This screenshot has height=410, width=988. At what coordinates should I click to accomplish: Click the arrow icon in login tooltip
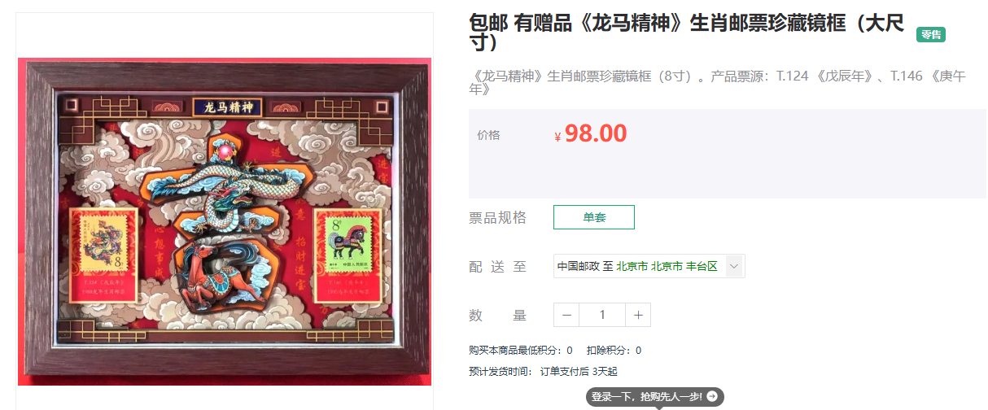tap(712, 397)
